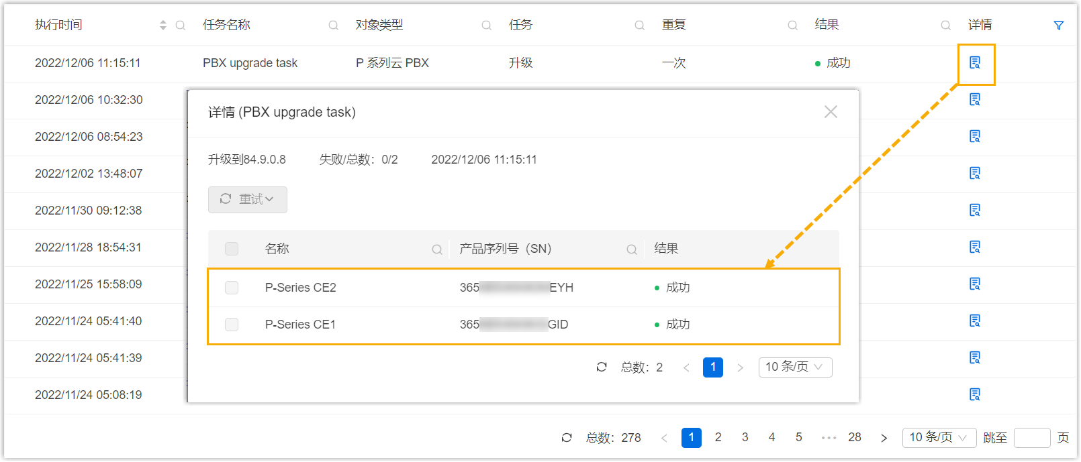Open details for the 2022/12/06 11:15:11 task
The height and width of the screenshot is (462, 1081).
tap(975, 63)
